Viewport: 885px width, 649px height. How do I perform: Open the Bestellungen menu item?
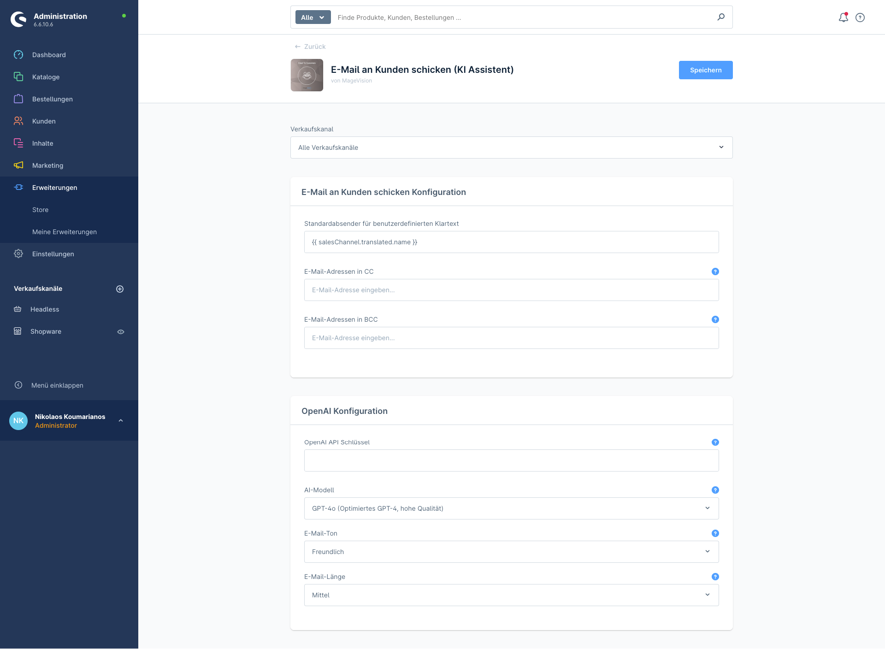tap(53, 99)
